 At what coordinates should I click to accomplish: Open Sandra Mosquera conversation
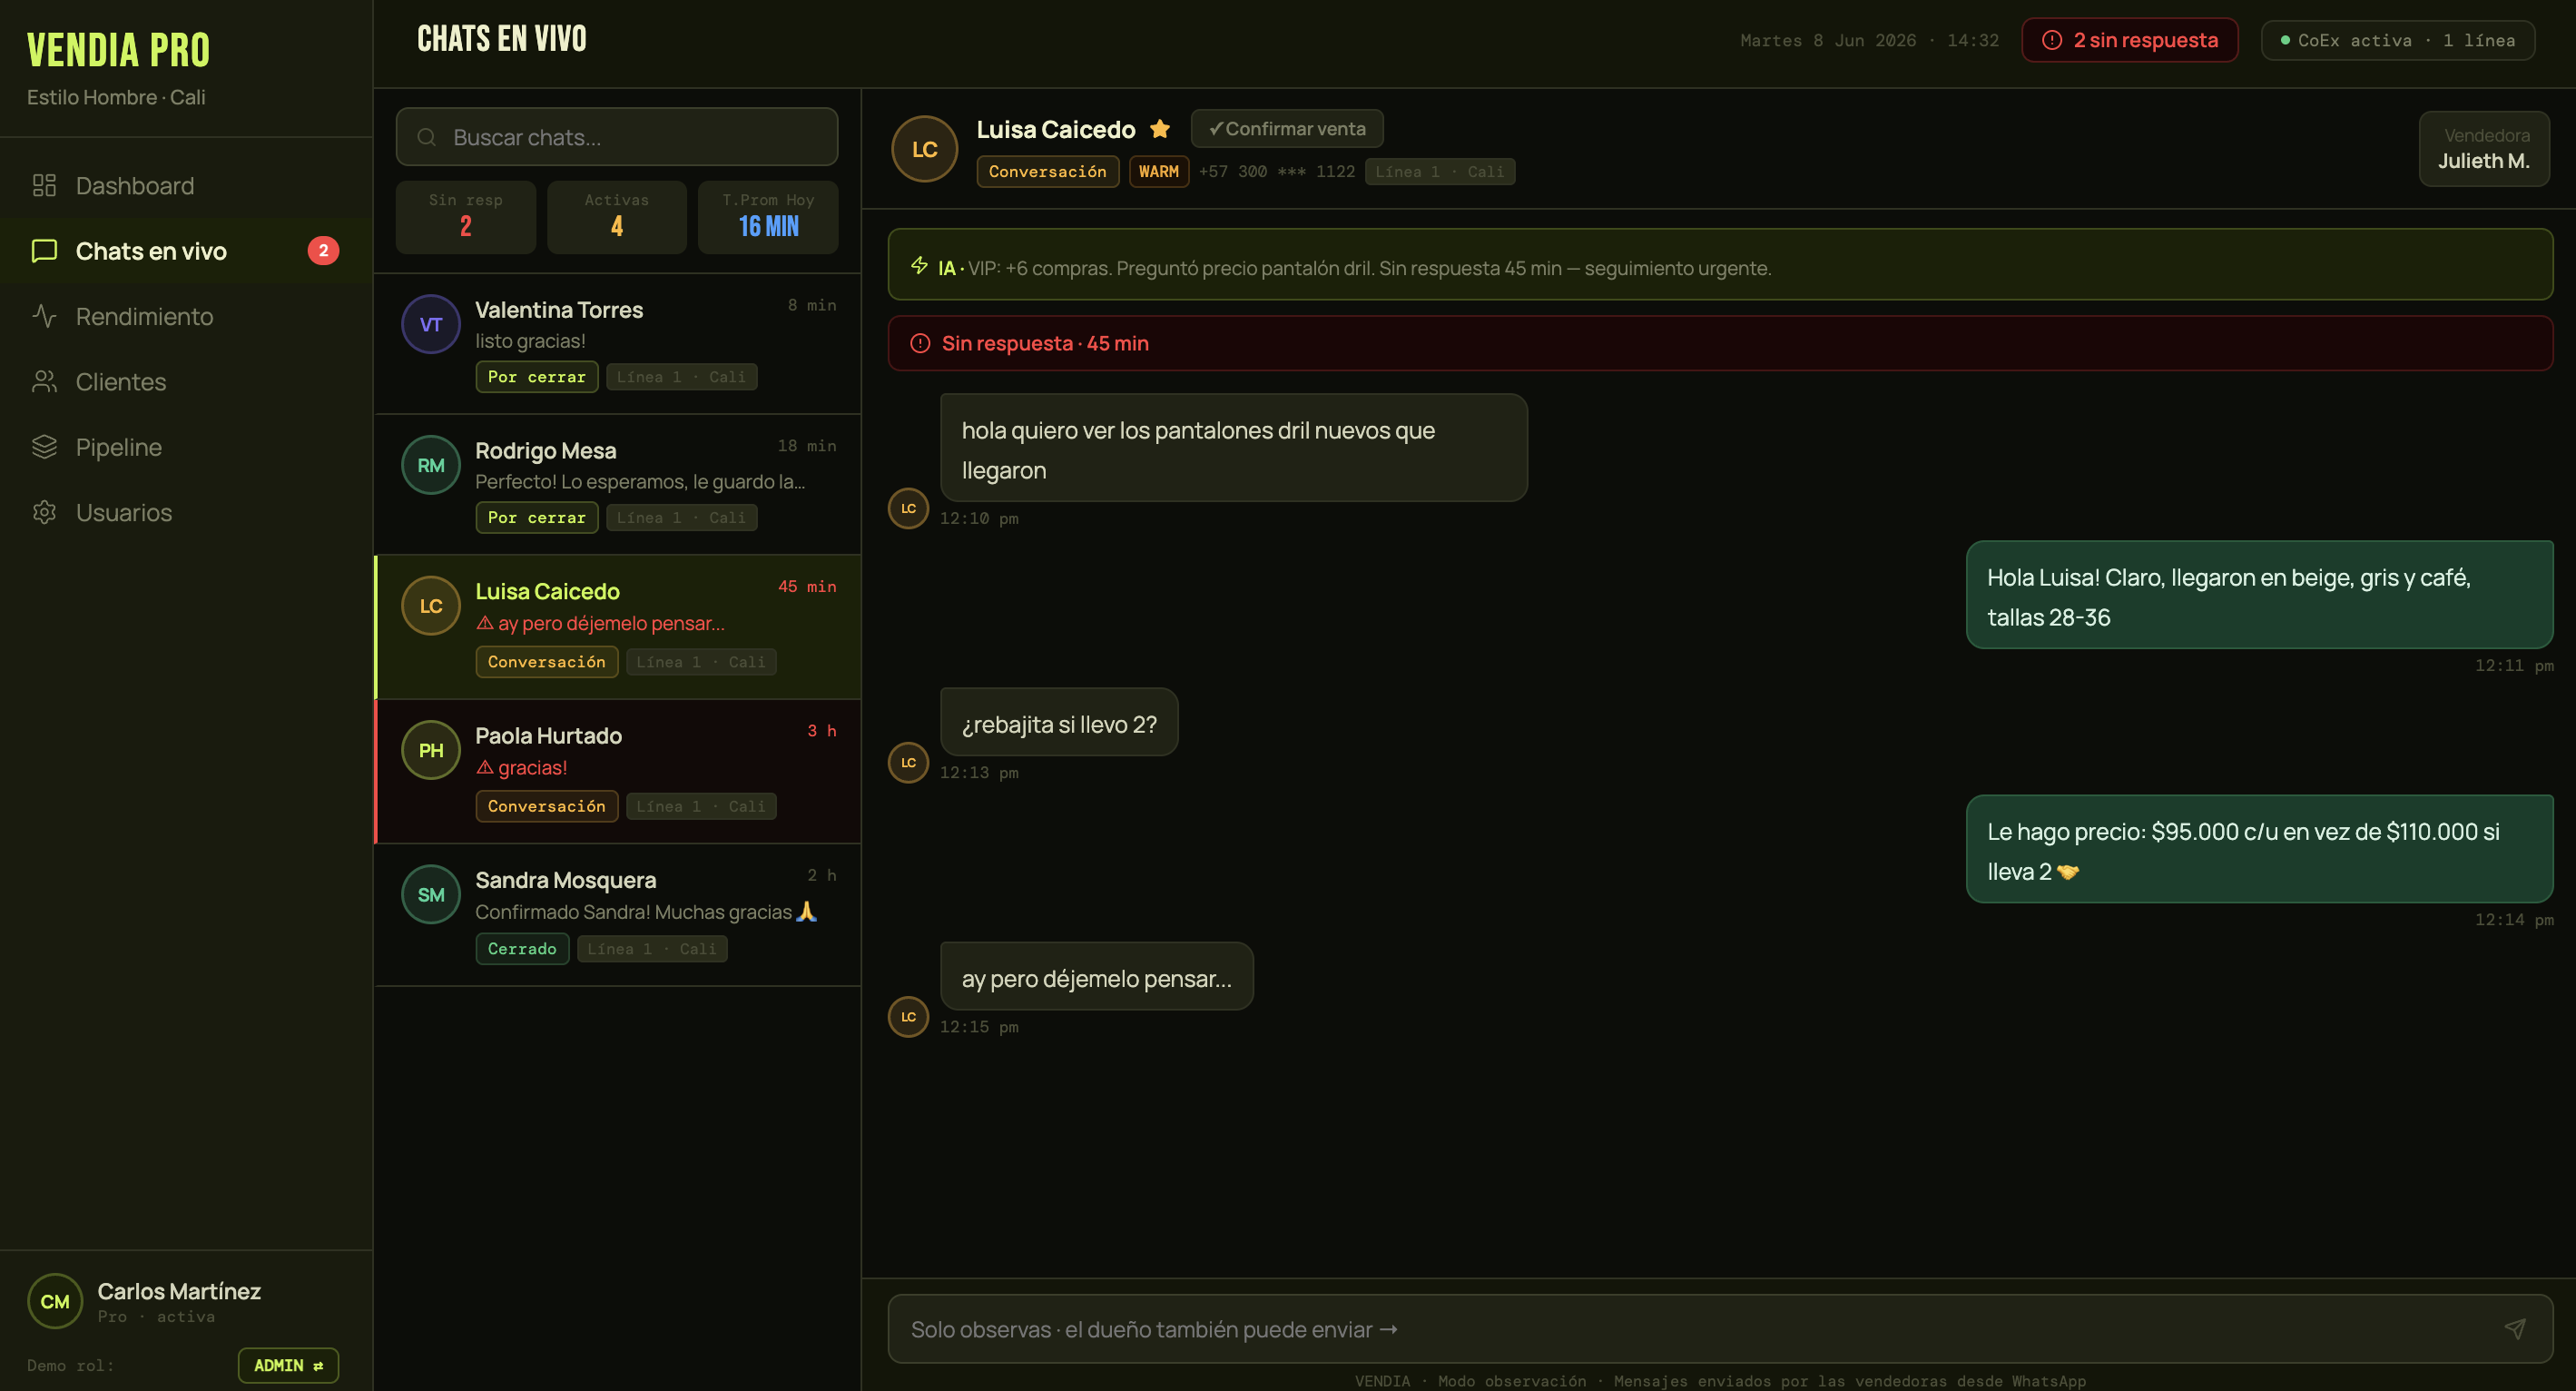click(618, 915)
